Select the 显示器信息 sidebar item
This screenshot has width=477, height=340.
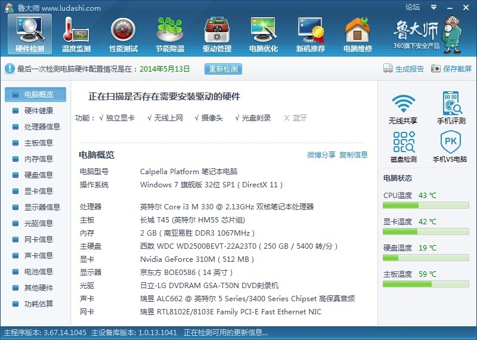tap(35, 208)
